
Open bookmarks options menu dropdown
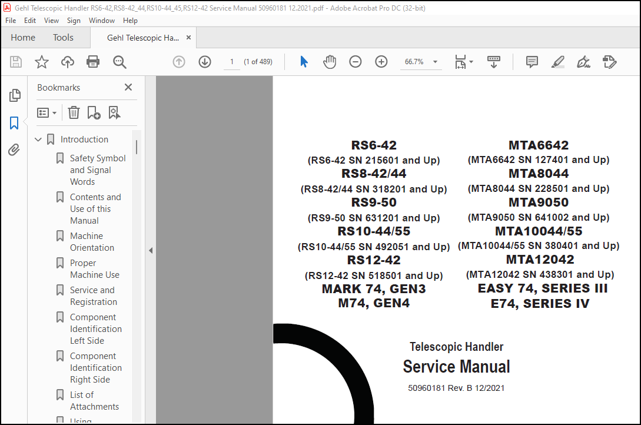tap(47, 113)
